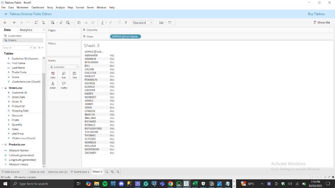Open File Explorer from the taskbar
Image resolution: width=335 pixels, height=188 pixels.
[x=96, y=184]
